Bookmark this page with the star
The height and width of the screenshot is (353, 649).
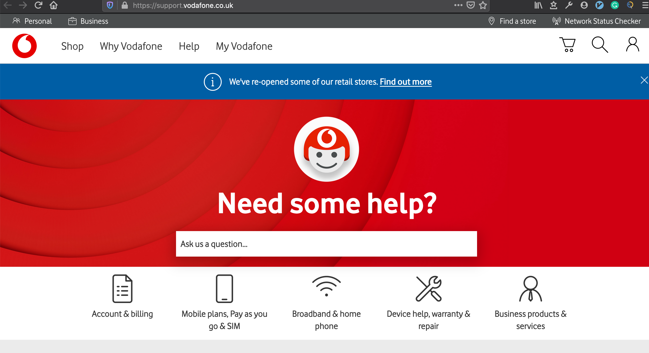[482, 5]
